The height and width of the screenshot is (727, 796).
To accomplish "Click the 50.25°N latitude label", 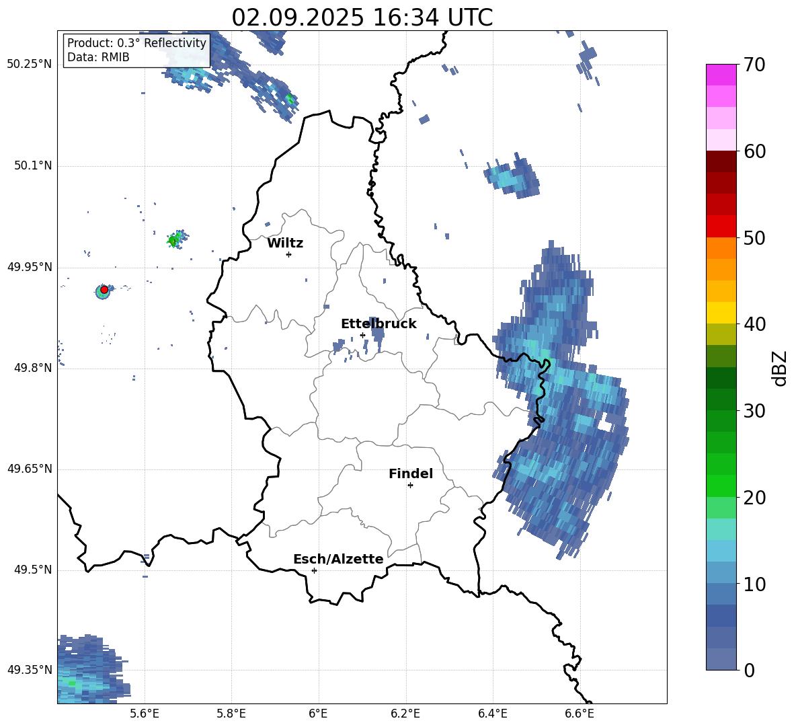I will pyautogui.click(x=30, y=65).
